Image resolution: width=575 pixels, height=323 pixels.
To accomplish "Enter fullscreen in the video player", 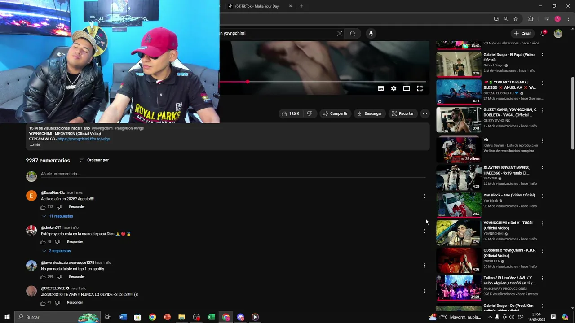I will [420, 88].
